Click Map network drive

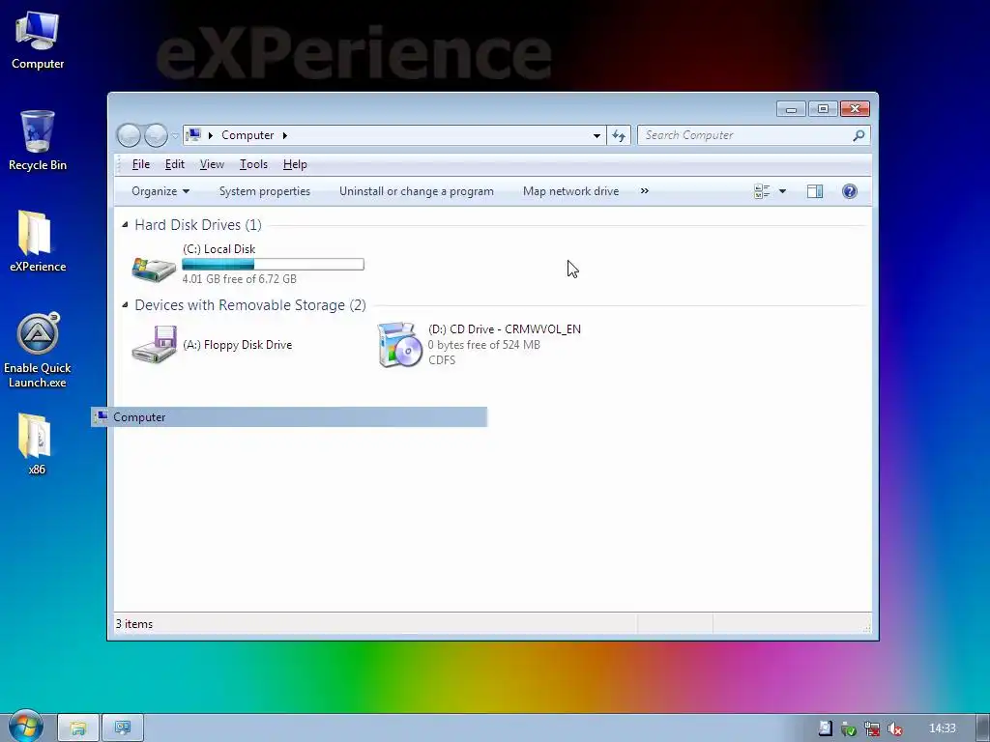(570, 191)
